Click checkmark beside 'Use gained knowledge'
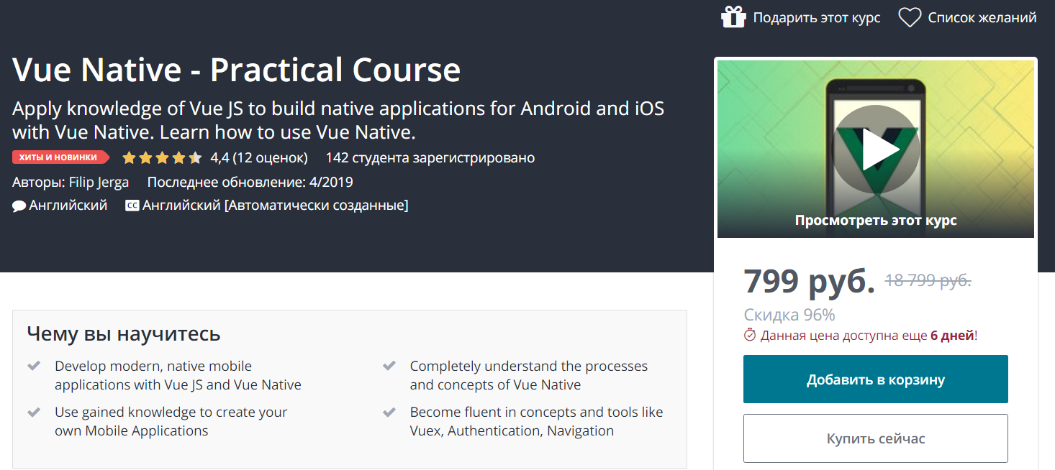1055x470 pixels. (x=34, y=413)
